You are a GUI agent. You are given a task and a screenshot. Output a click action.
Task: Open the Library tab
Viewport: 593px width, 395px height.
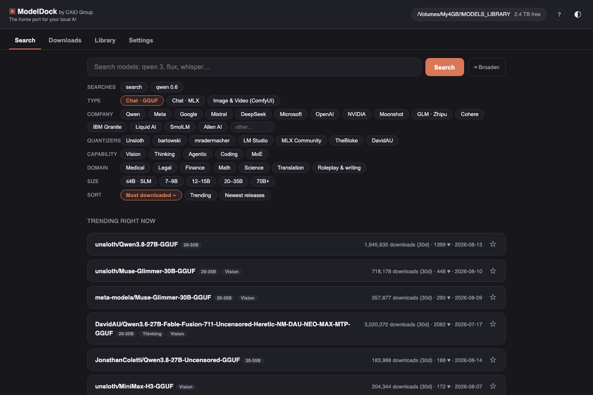pyautogui.click(x=105, y=40)
